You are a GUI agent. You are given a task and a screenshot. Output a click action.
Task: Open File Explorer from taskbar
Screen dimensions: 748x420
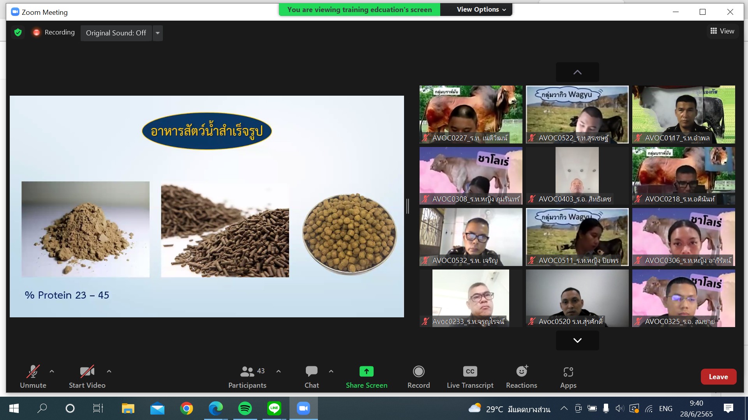[128, 408]
